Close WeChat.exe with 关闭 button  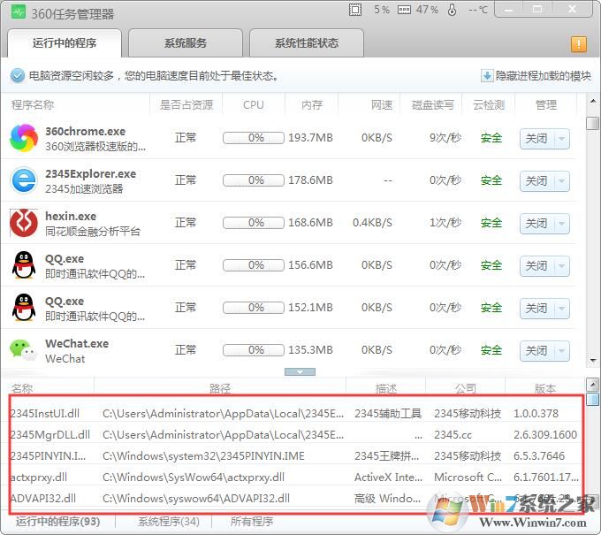click(x=536, y=350)
